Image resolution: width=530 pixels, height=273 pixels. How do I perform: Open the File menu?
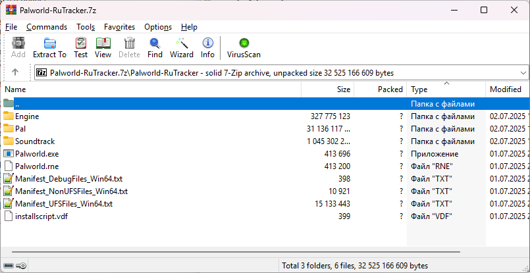(x=11, y=27)
